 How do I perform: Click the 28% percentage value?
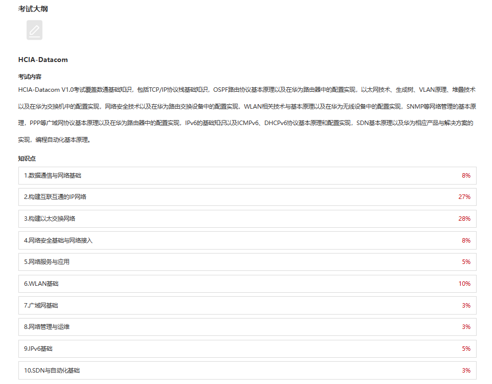coord(464,219)
